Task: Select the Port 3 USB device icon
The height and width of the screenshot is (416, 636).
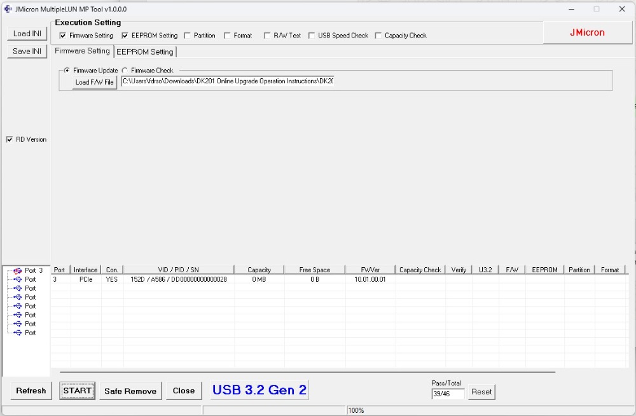Action: [x=17, y=270]
